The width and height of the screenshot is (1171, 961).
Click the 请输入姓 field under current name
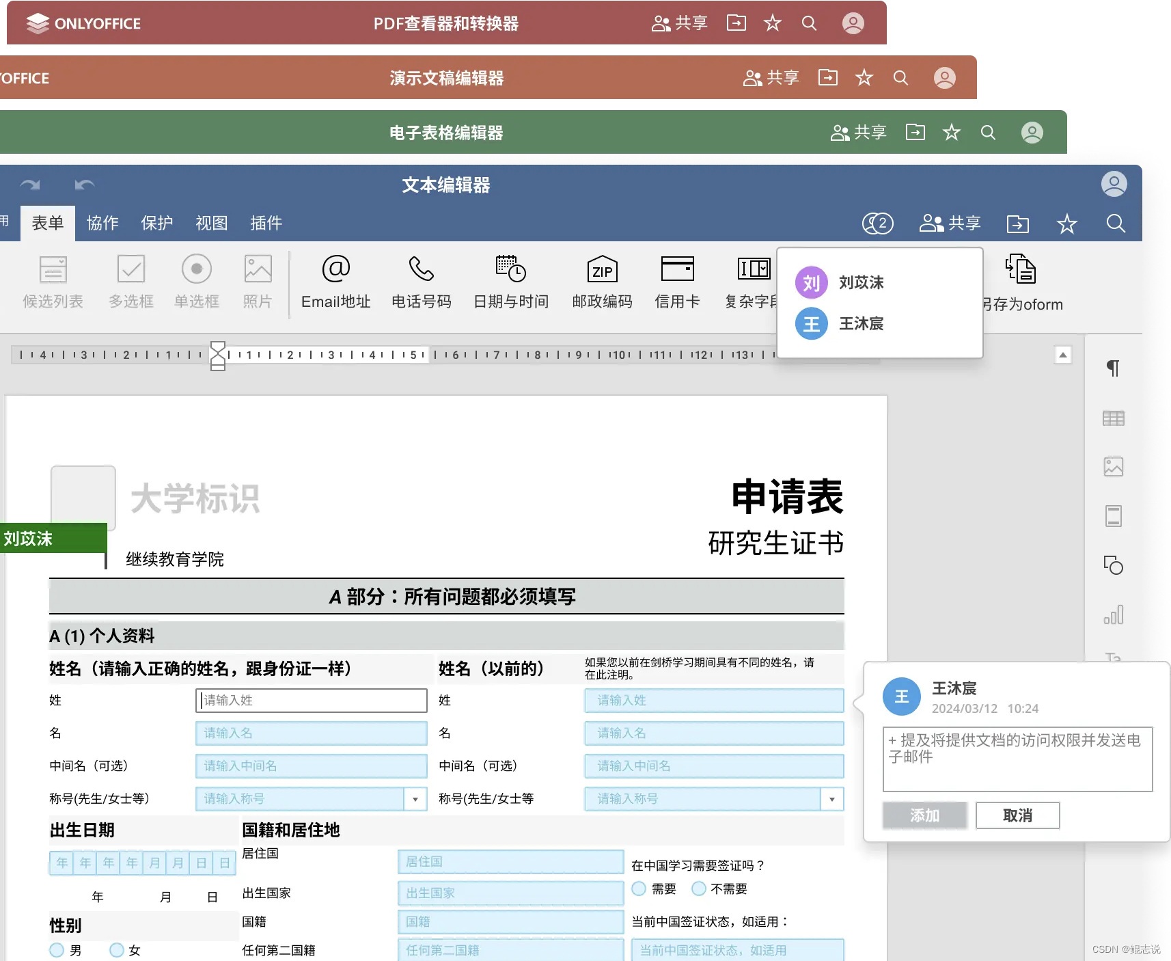click(312, 701)
